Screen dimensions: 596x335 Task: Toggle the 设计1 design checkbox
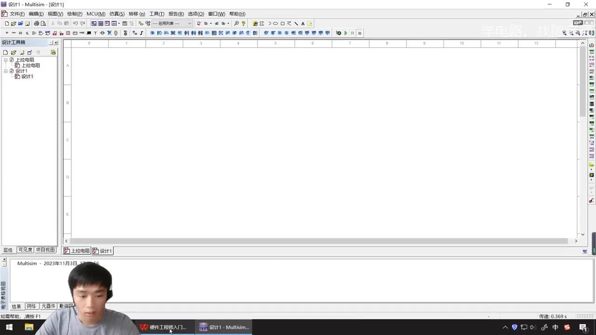pyautogui.click(x=12, y=71)
